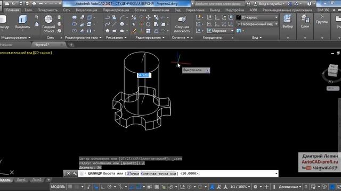Click the Вход в службы sign-in button
Screen dimensions: 341x191
(269, 4)
